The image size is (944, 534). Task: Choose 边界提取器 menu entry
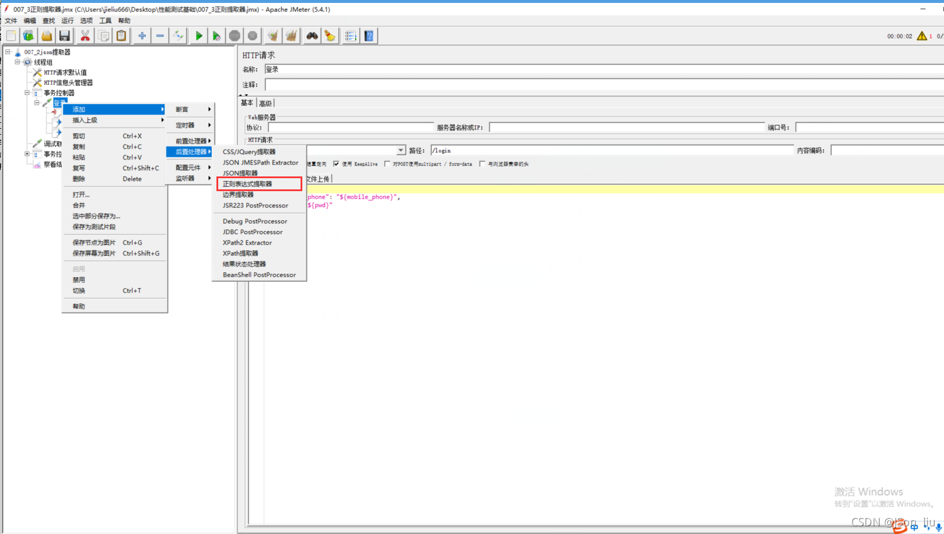(x=259, y=195)
